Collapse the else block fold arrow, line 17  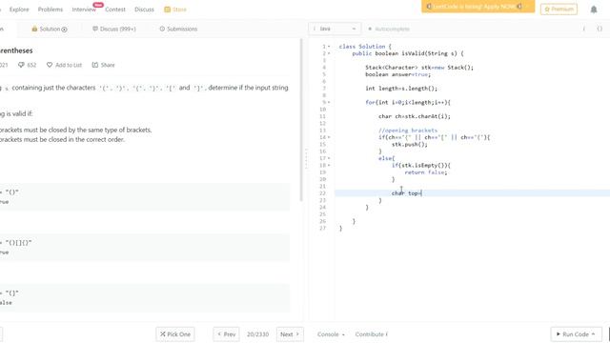329,159
